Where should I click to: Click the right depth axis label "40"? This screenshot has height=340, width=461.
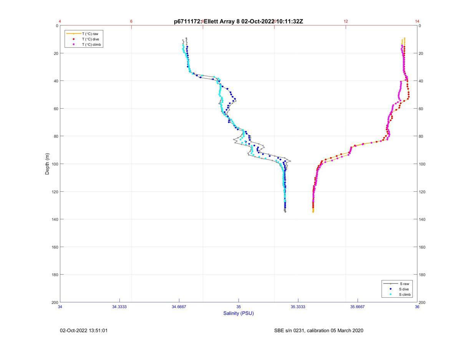click(x=421, y=81)
